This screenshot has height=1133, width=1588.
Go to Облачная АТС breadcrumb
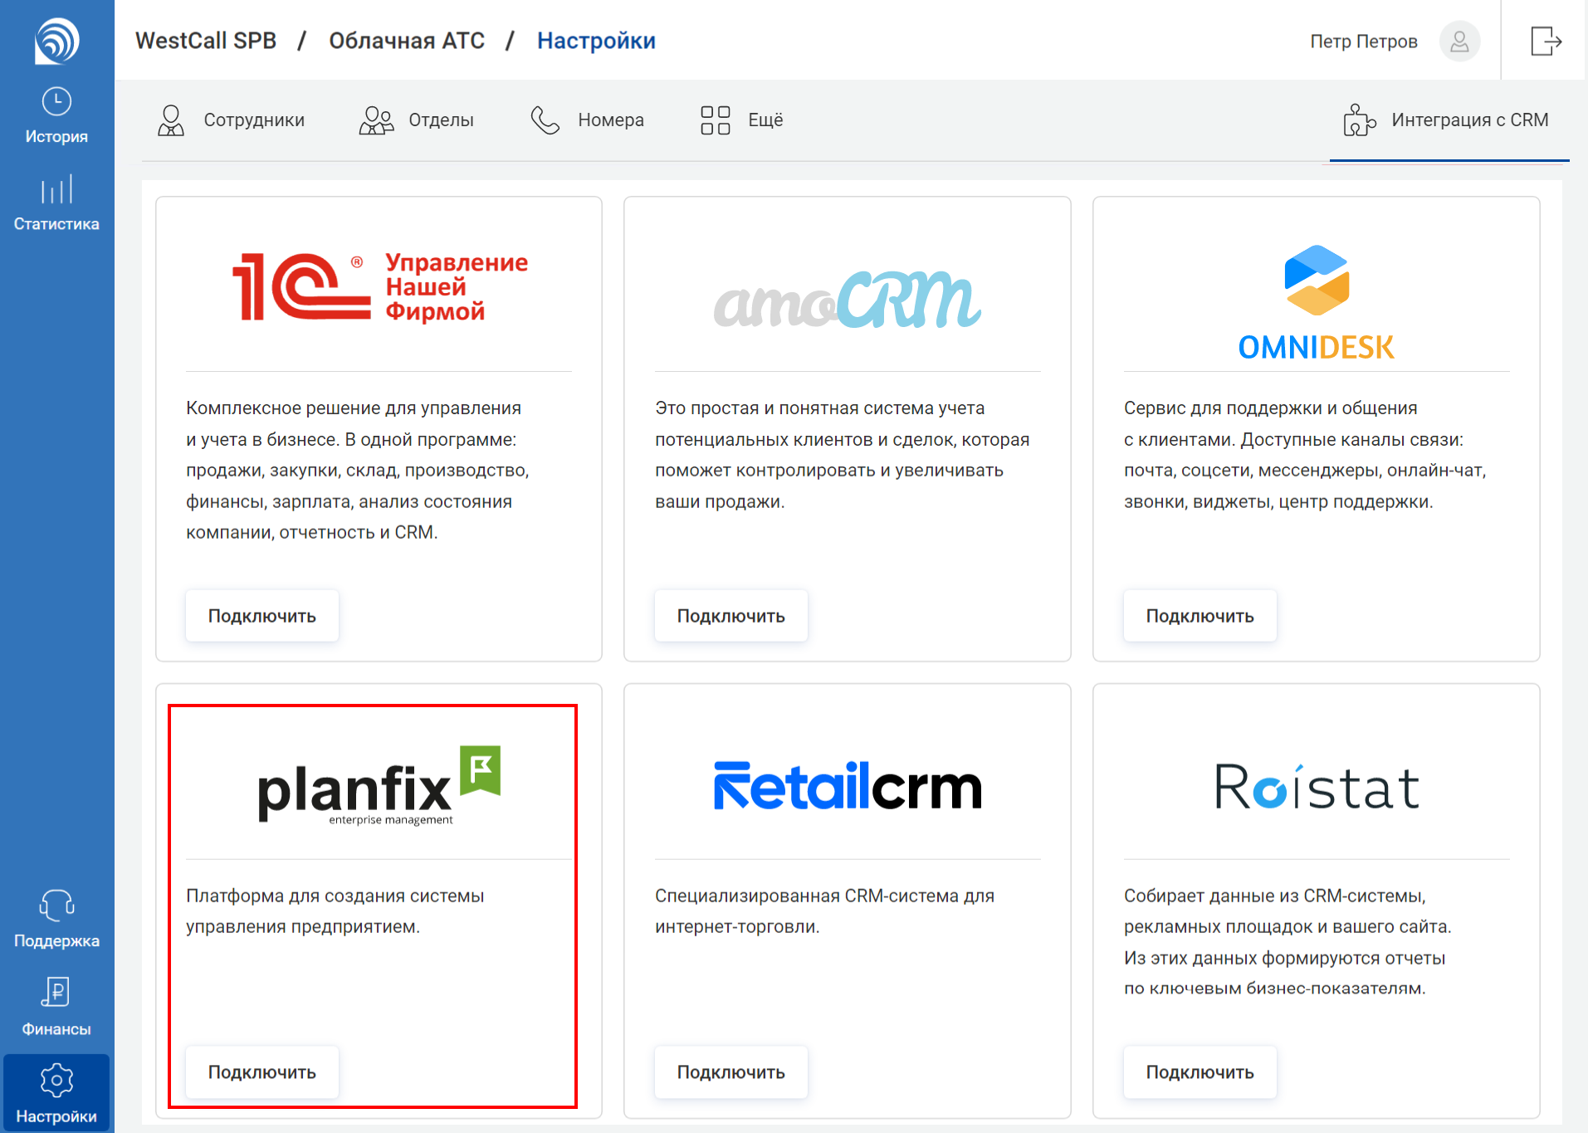coord(407,41)
